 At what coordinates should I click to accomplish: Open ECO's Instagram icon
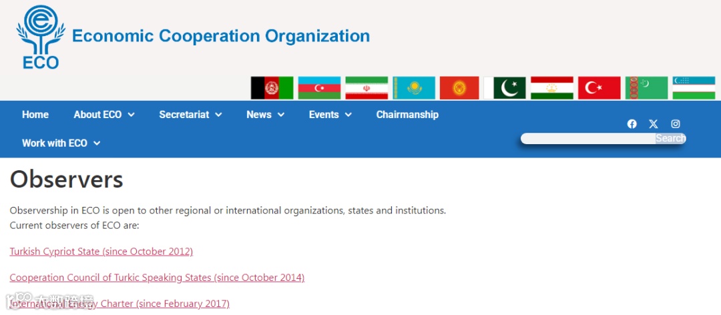click(x=675, y=123)
